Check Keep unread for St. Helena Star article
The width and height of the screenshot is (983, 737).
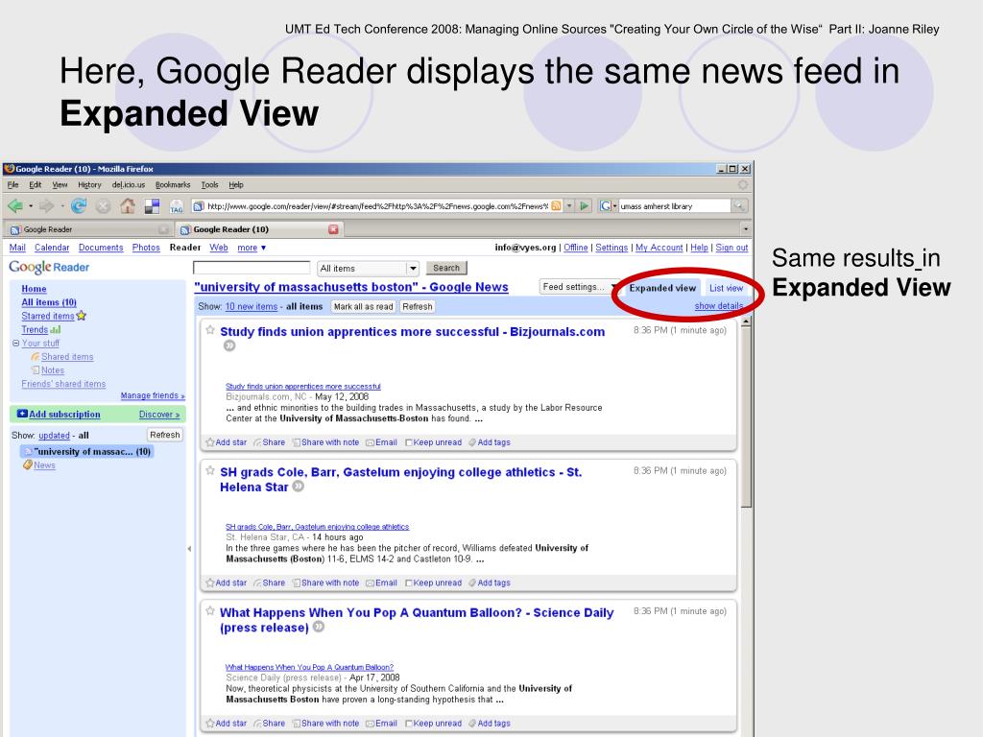(409, 583)
